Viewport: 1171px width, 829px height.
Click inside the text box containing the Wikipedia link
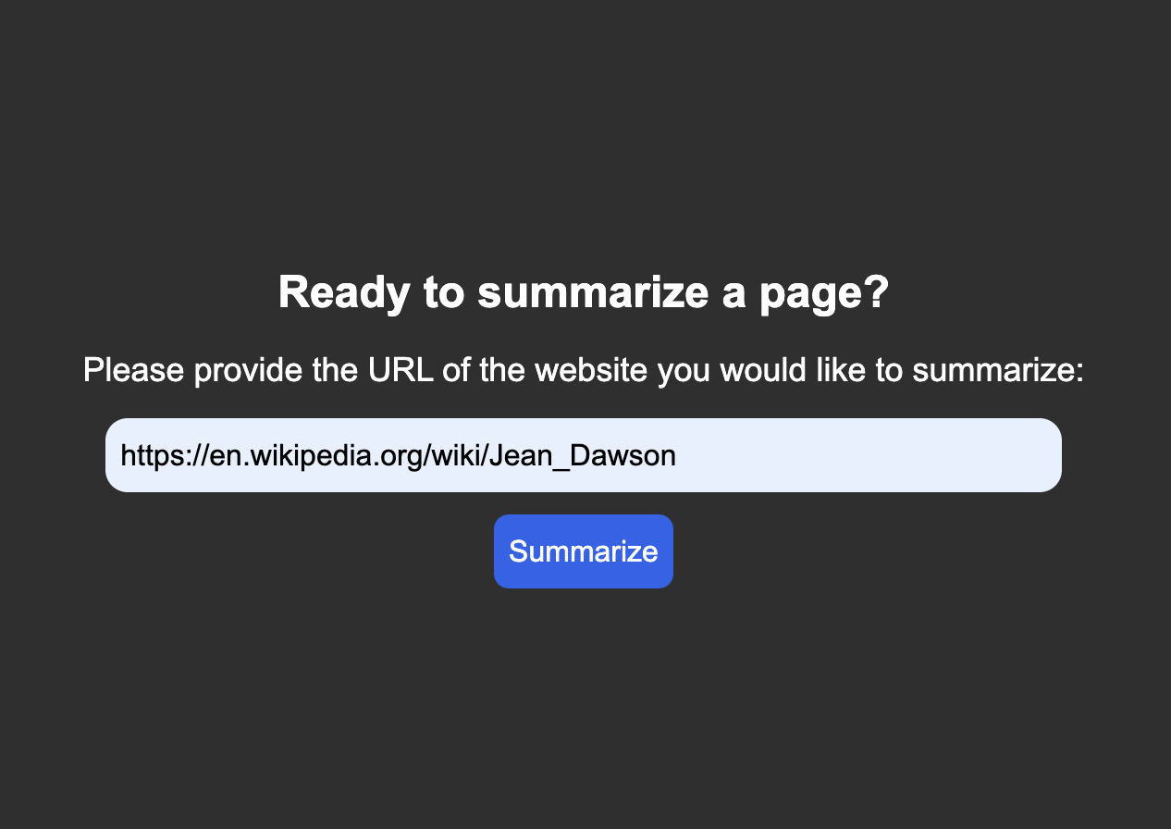(583, 454)
